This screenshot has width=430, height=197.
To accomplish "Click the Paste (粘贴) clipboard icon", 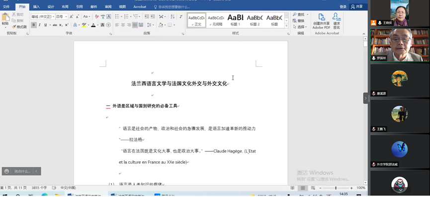I will pyautogui.click(x=5, y=17).
